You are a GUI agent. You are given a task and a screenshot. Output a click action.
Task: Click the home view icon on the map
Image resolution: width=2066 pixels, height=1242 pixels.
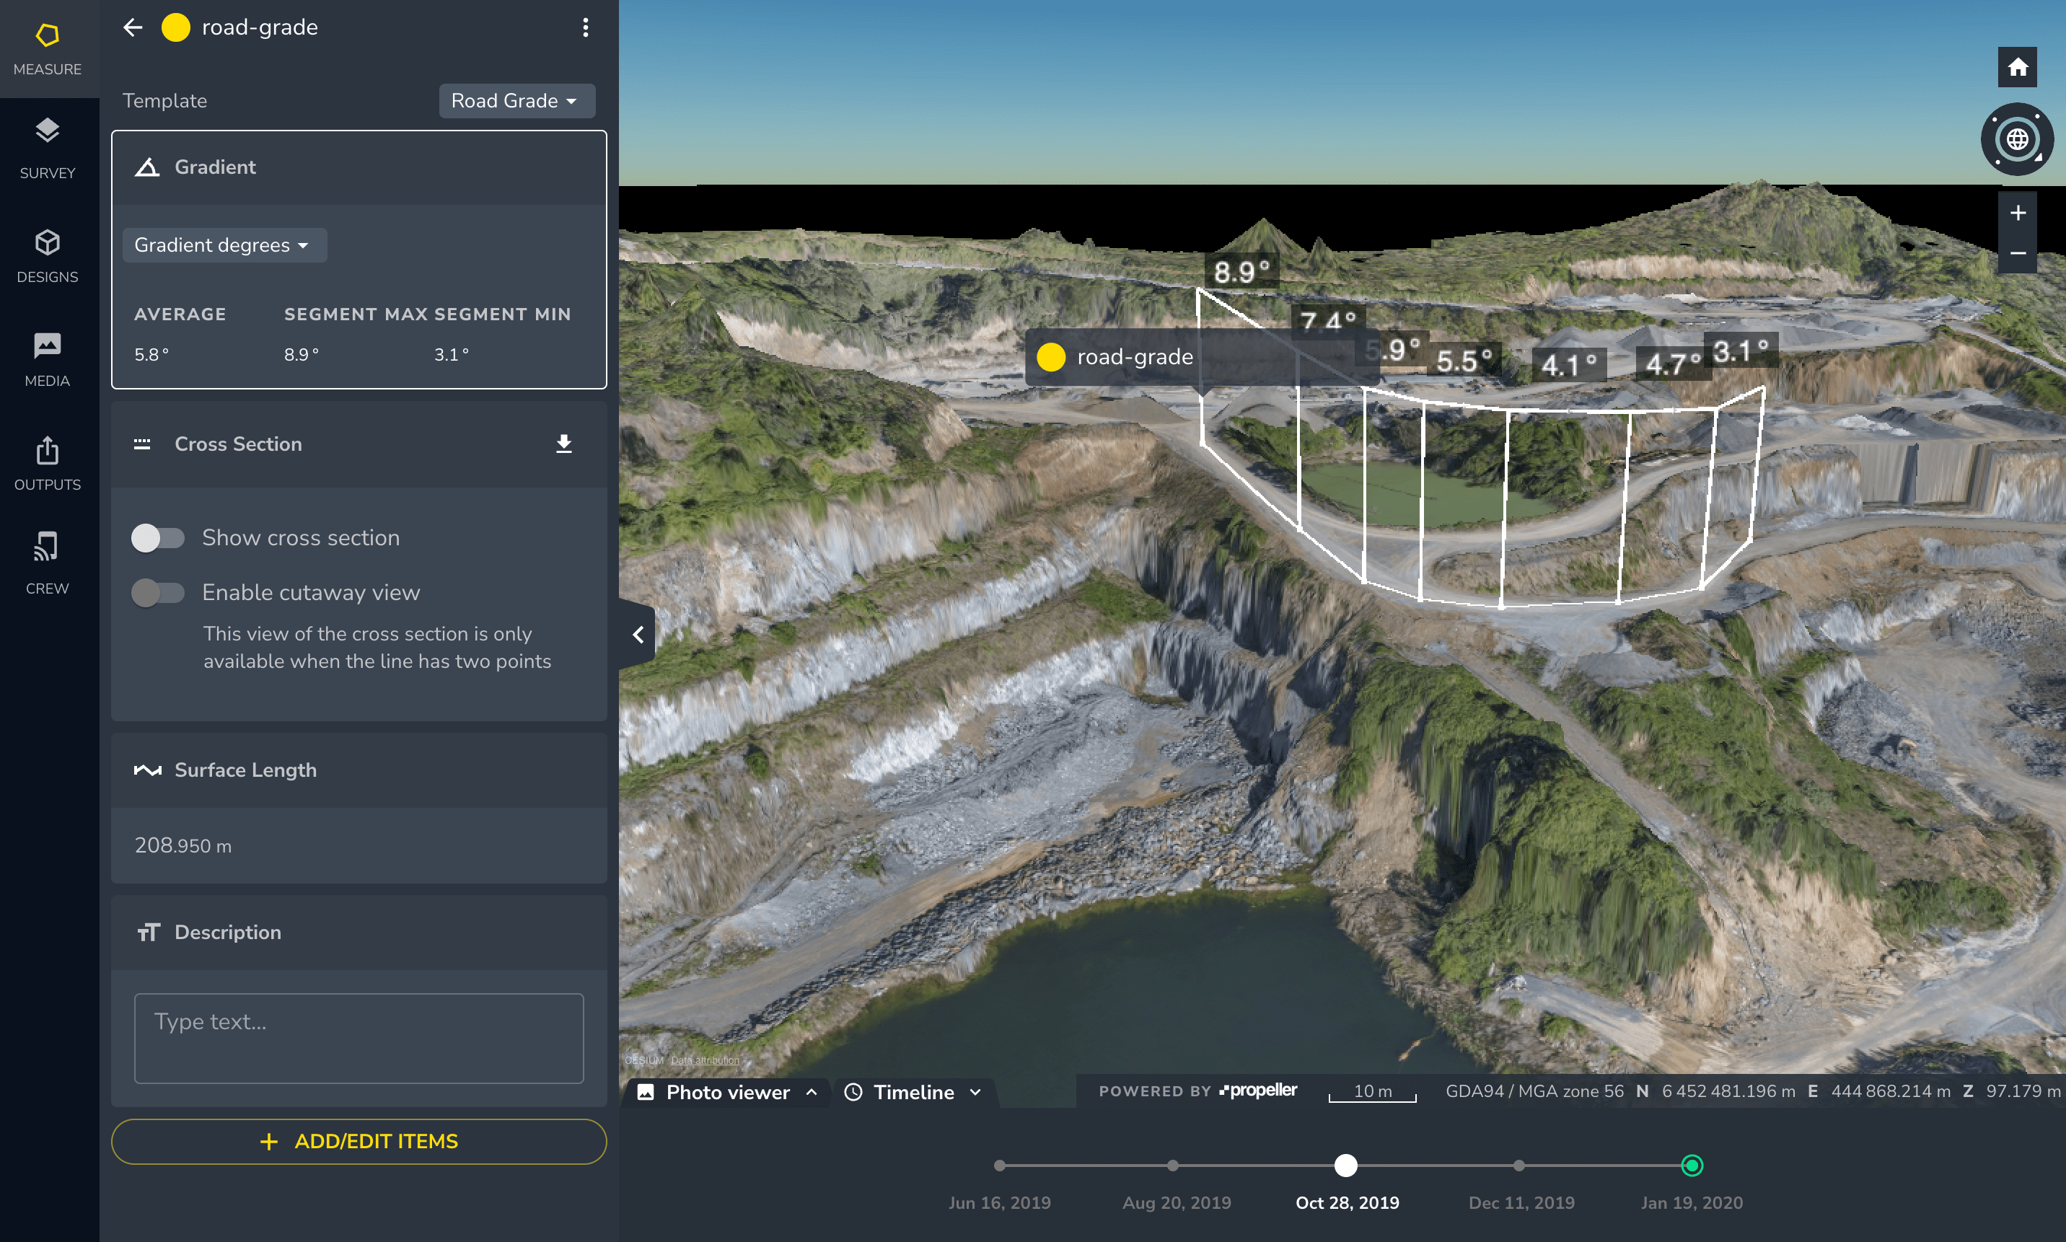click(x=2018, y=66)
